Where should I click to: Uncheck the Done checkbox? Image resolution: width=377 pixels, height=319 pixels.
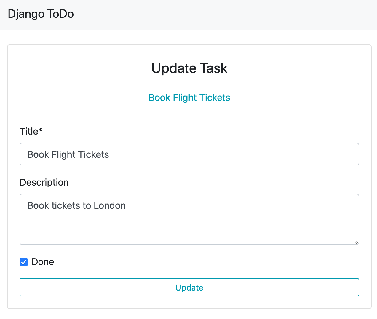[x=24, y=262]
